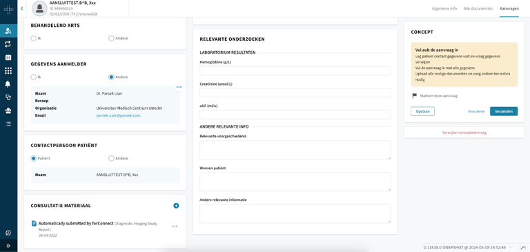The image size is (530, 252).
Task: Click Verwijder conceptaanvraag
Action: pyautogui.click(x=464, y=133)
